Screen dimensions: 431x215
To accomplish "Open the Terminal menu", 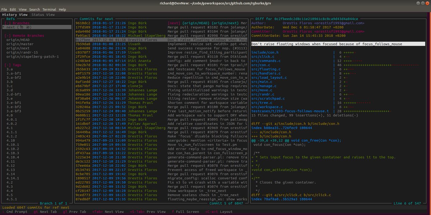I will tap(49, 9).
